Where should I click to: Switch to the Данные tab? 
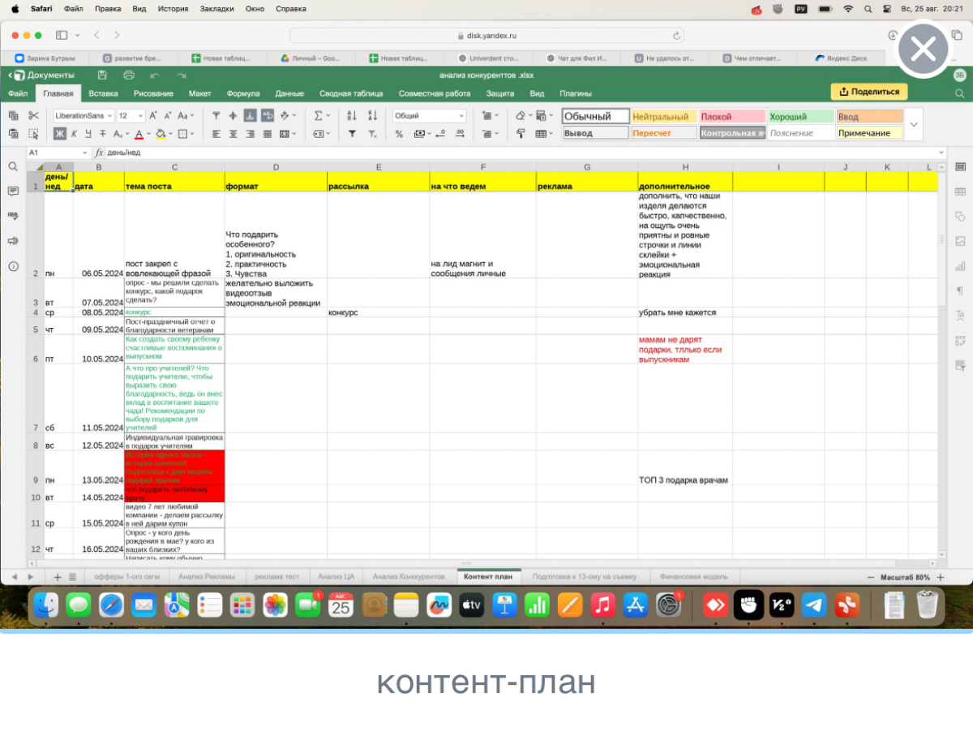point(289,93)
